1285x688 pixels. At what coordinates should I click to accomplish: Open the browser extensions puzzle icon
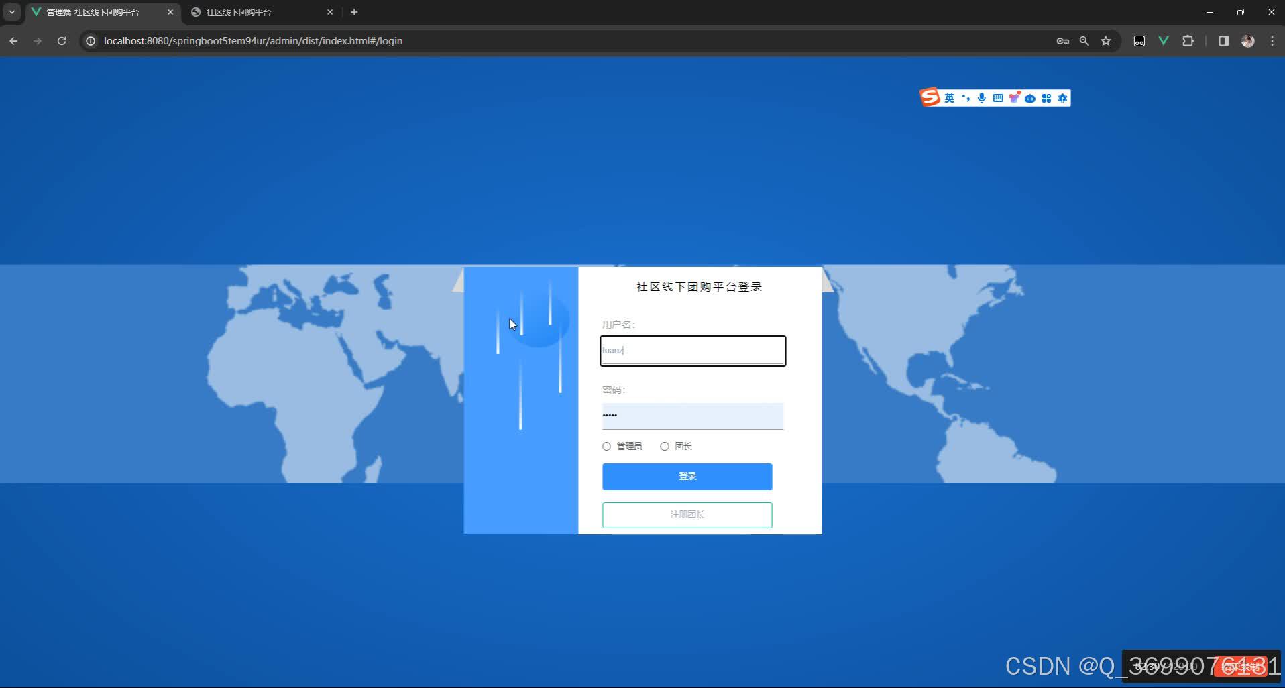tap(1188, 41)
